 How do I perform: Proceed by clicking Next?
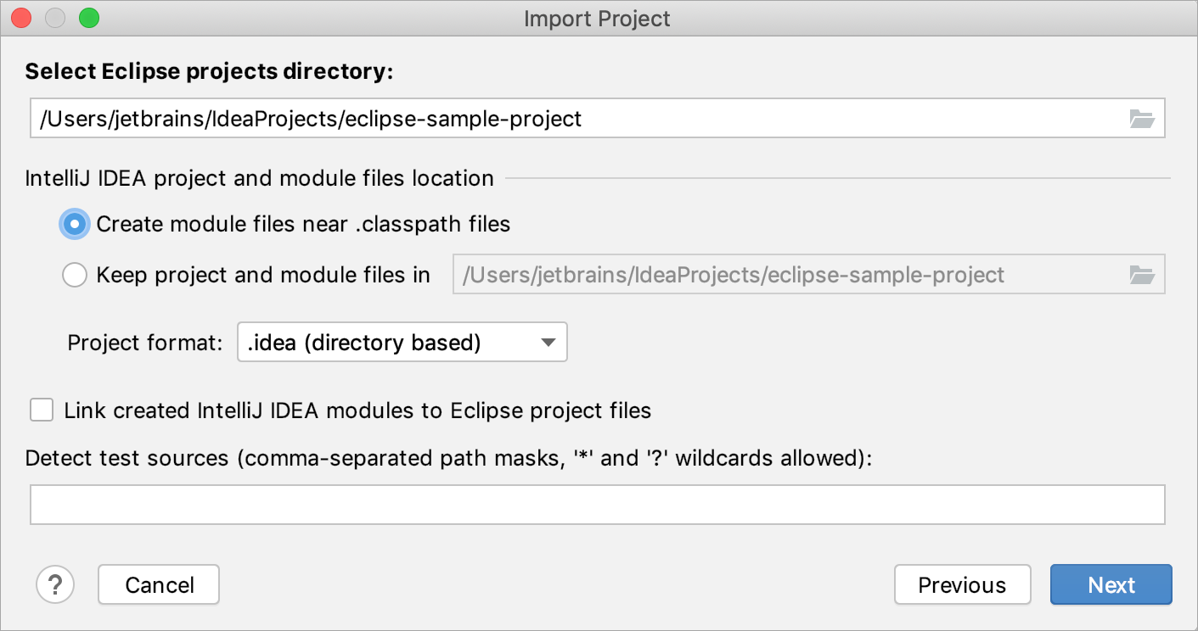(1111, 585)
